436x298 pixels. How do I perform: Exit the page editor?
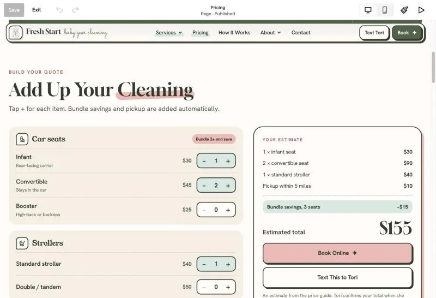(x=37, y=10)
